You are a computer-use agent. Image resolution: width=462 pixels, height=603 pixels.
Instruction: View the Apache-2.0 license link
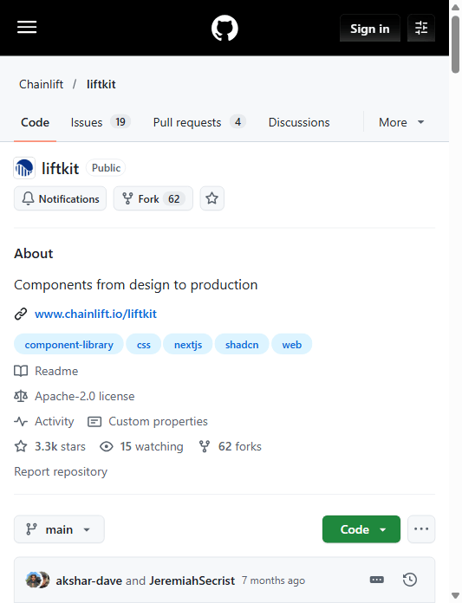coord(85,396)
